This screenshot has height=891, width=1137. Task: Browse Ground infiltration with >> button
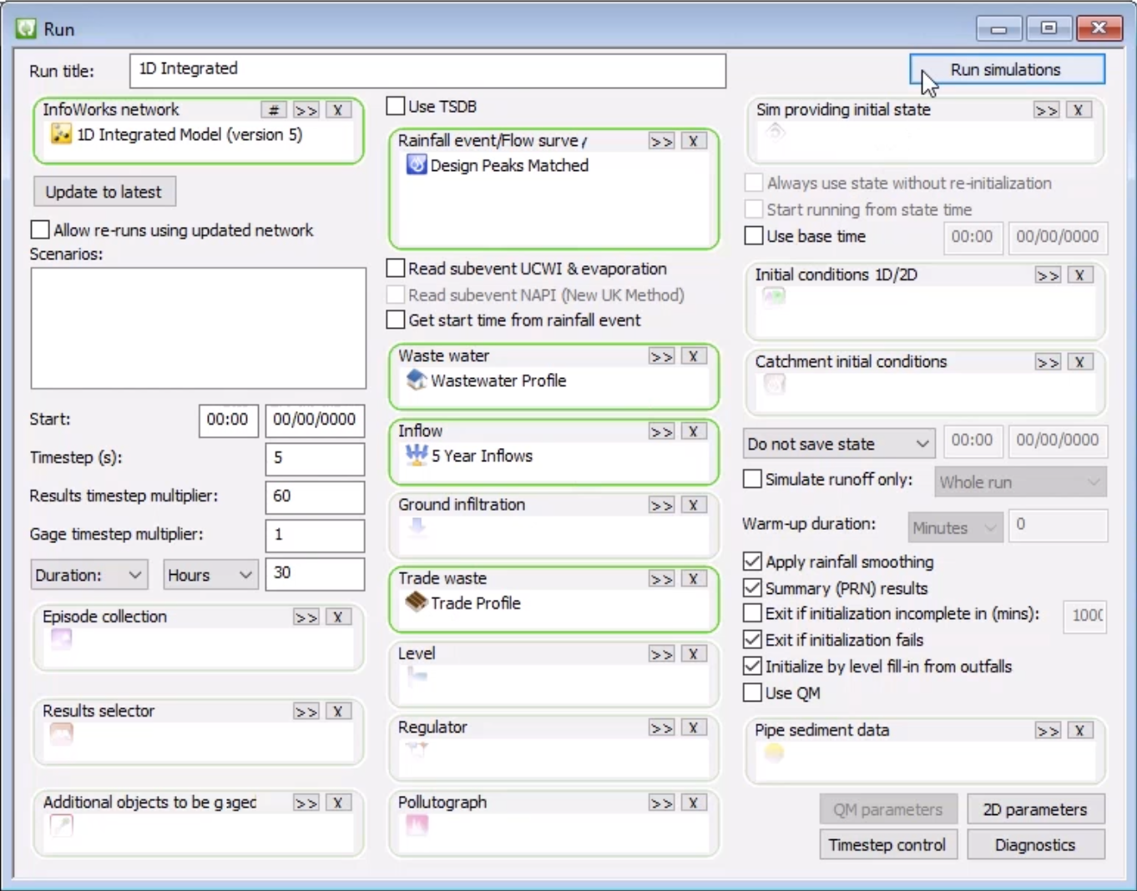662,505
